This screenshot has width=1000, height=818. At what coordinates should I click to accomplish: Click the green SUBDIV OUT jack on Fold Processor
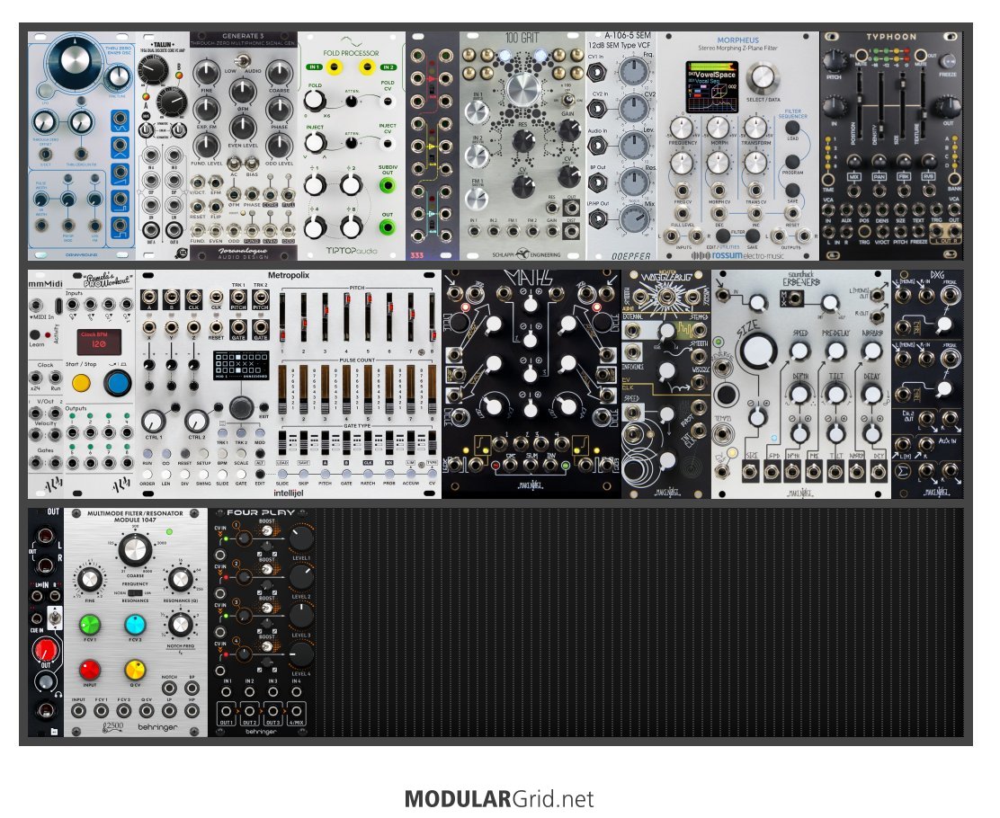(x=387, y=185)
